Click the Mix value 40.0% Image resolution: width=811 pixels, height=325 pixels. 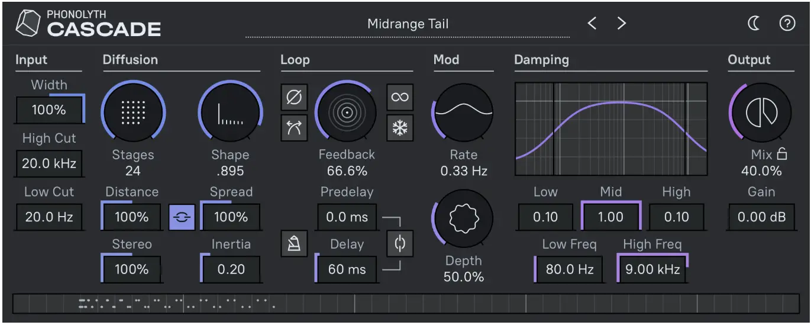coord(761,171)
